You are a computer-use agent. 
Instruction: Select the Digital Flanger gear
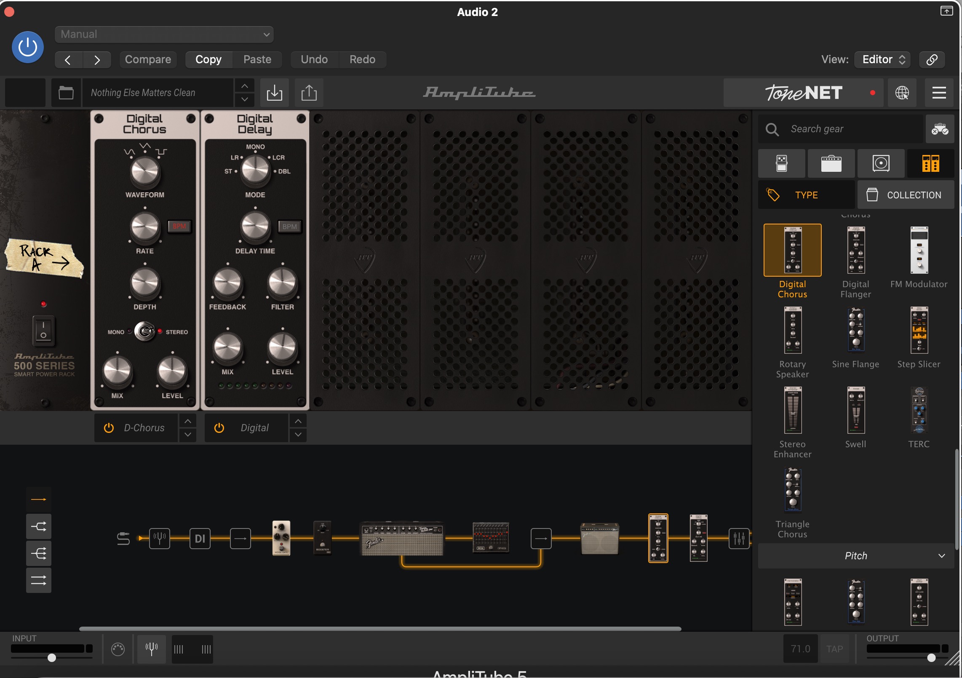click(x=856, y=250)
